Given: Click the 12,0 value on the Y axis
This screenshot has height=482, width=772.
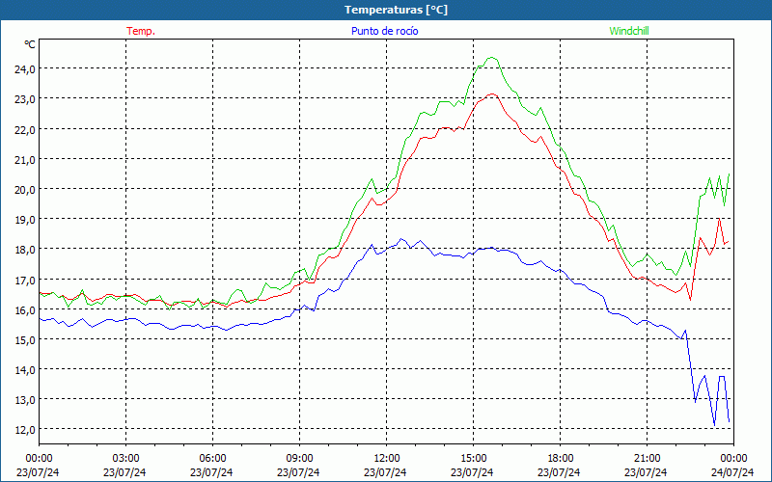Looking at the screenshot, I should [25, 430].
